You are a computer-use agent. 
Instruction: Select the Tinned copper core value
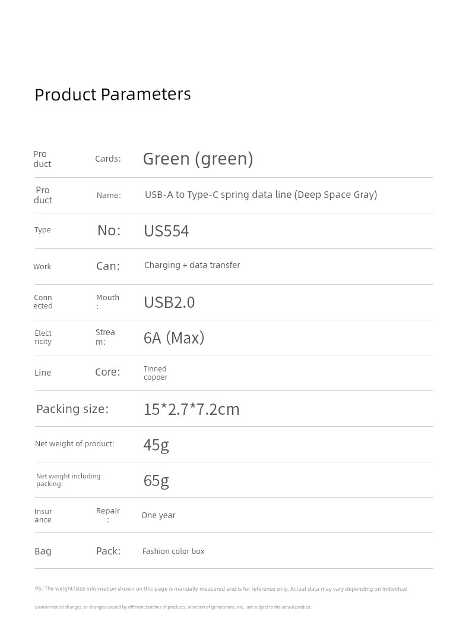(x=156, y=373)
